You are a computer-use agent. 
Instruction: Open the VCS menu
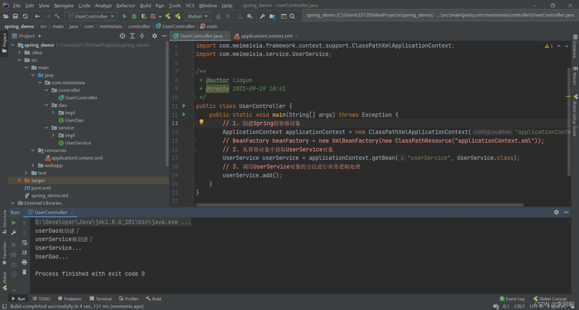tap(190, 5)
